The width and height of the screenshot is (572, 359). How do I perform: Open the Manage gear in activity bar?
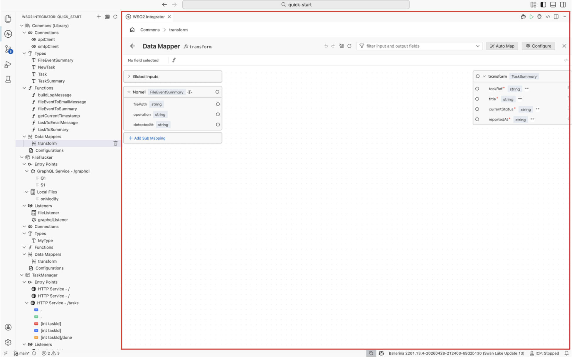pos(8,342)
